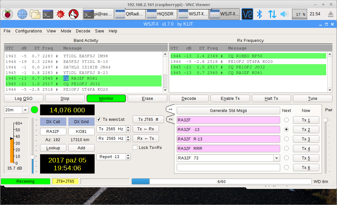Select the Next radio button for Tx 3

286,139
